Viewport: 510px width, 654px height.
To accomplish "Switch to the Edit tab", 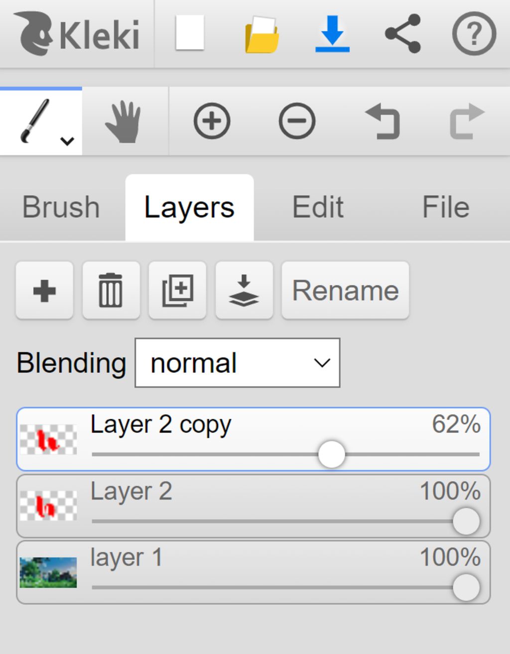I will point(318,207).
